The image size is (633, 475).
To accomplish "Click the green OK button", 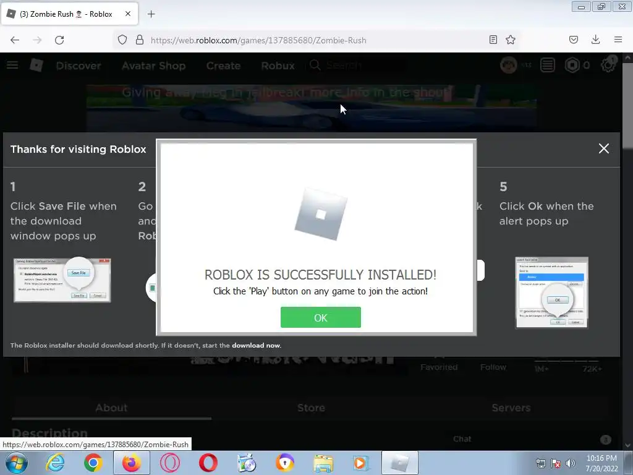I will [x=321, y=317].
